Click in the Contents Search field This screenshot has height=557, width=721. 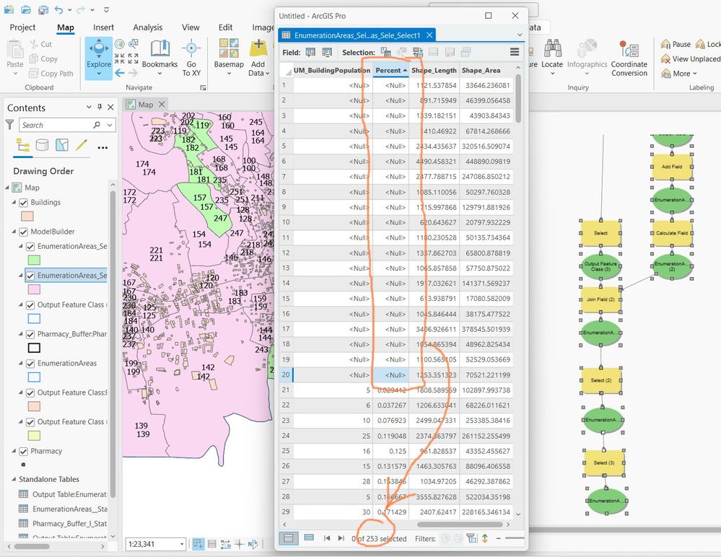tap(58, 125)
